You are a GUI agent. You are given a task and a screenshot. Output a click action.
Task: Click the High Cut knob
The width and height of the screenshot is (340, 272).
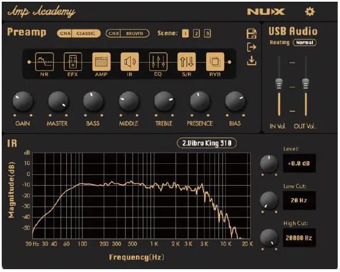click(x=269, y=238)
